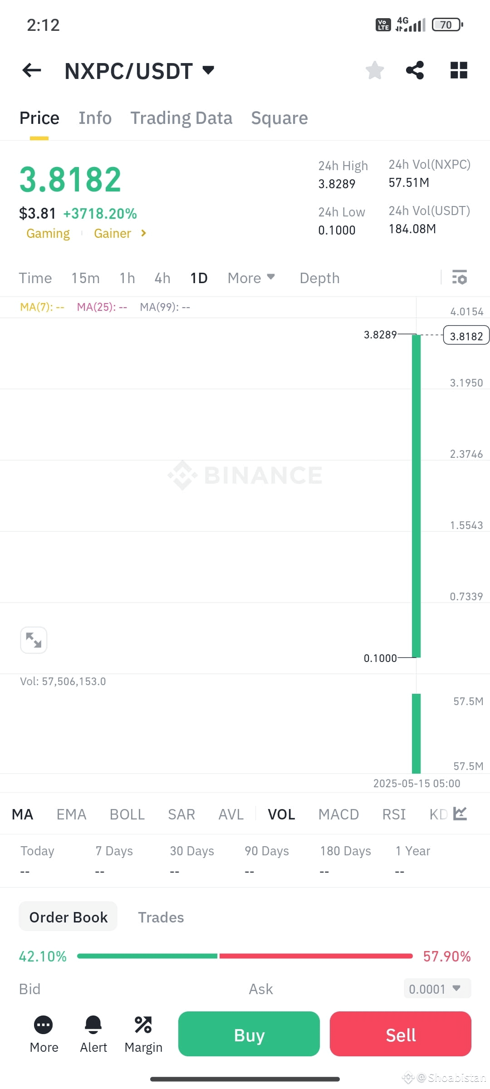Open the 0.0001 order book precision dropdown
Screen dimensions: 490x1089
coord(437,989)
